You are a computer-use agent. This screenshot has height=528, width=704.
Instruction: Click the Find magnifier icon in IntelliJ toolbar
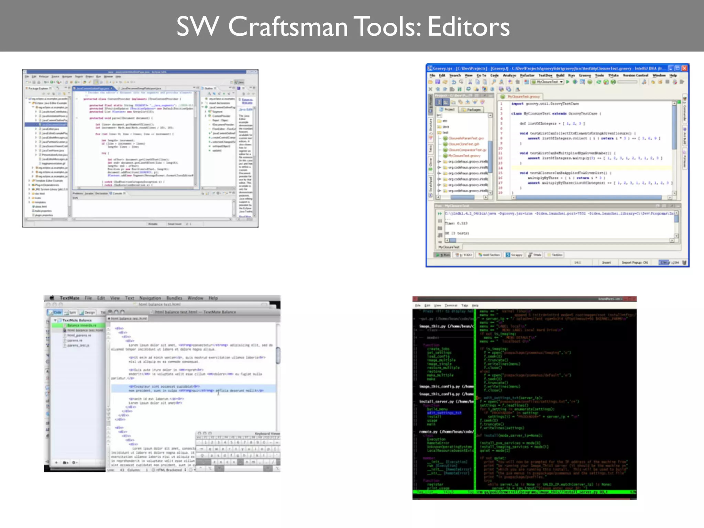pyautogui.click(x=494, y=82)
